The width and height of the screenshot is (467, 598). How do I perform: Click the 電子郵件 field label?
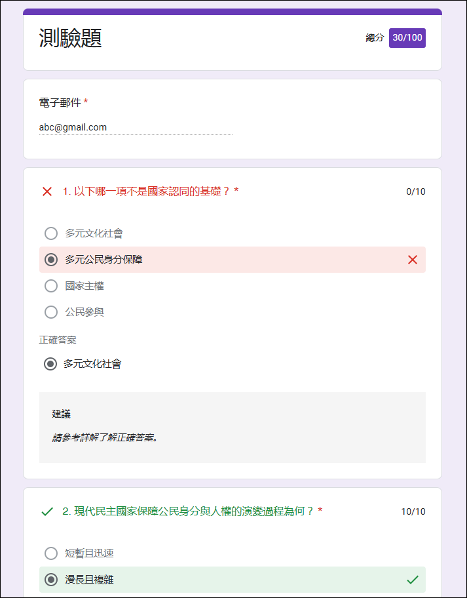pos(60,102)
